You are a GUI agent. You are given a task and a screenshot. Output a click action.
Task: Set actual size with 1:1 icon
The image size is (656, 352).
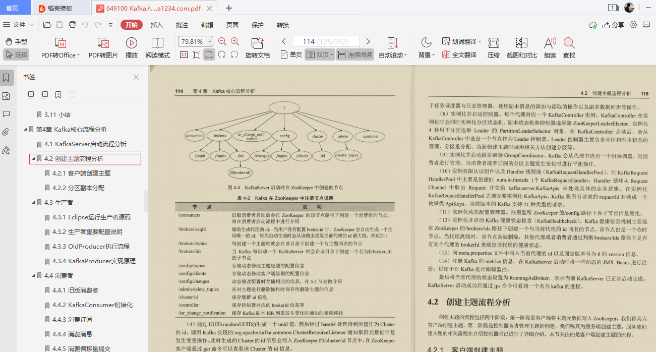point(184,54)
